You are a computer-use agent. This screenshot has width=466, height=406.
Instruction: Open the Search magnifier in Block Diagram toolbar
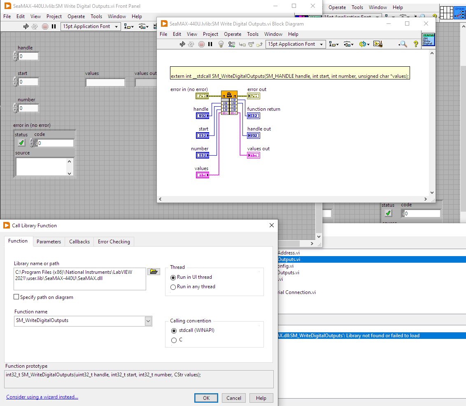403,44
